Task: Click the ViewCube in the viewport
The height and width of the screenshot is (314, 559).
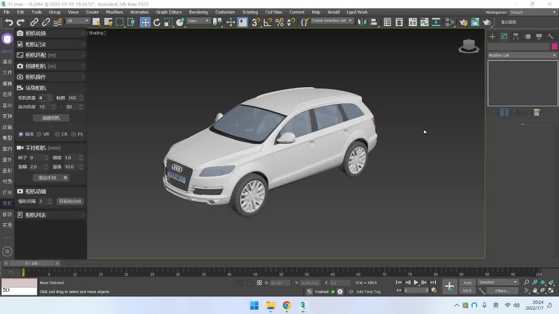Action: pyautogui.click(x=469, y=46)
